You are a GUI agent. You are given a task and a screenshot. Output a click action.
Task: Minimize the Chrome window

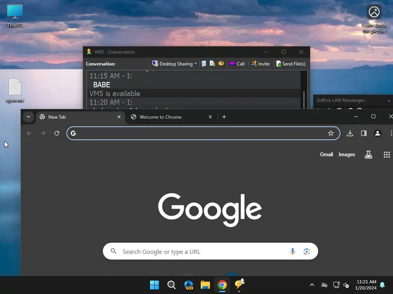pos(356,116)
